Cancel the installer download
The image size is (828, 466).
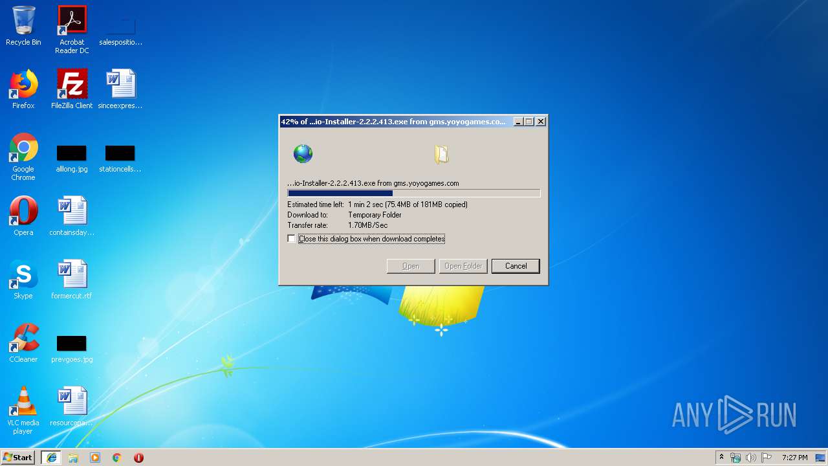pos(516,266)
